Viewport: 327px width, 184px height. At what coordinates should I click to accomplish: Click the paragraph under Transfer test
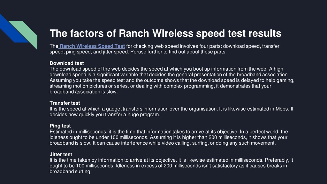171,111
